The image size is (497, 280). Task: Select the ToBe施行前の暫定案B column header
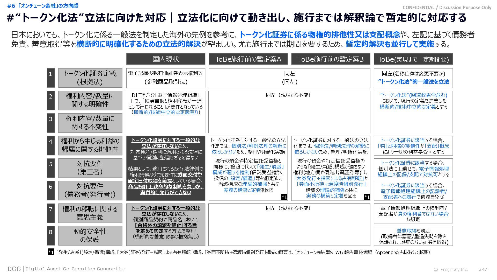[x=331, y=59]
